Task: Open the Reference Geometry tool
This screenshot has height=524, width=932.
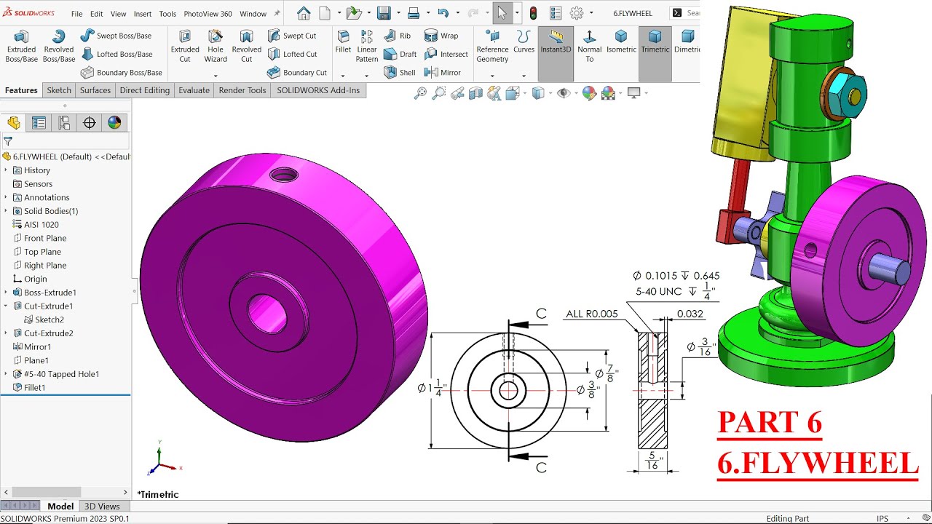Action: [x=492, y=47]
